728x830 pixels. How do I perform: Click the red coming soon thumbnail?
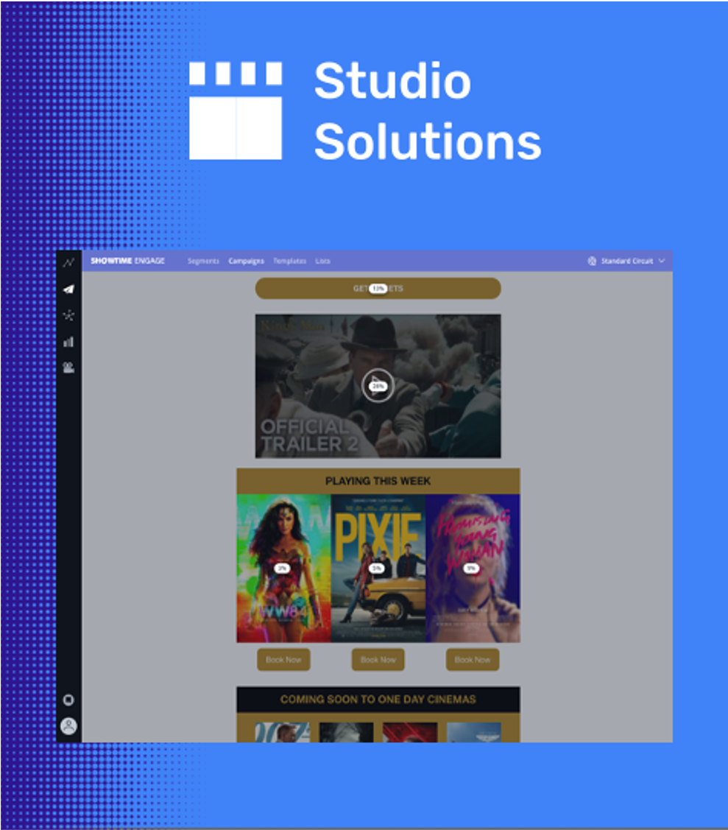pos(410,733)
